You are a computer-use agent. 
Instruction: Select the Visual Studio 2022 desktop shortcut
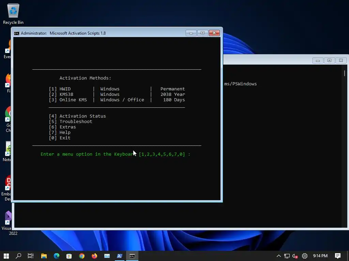(x=7, y=223)
